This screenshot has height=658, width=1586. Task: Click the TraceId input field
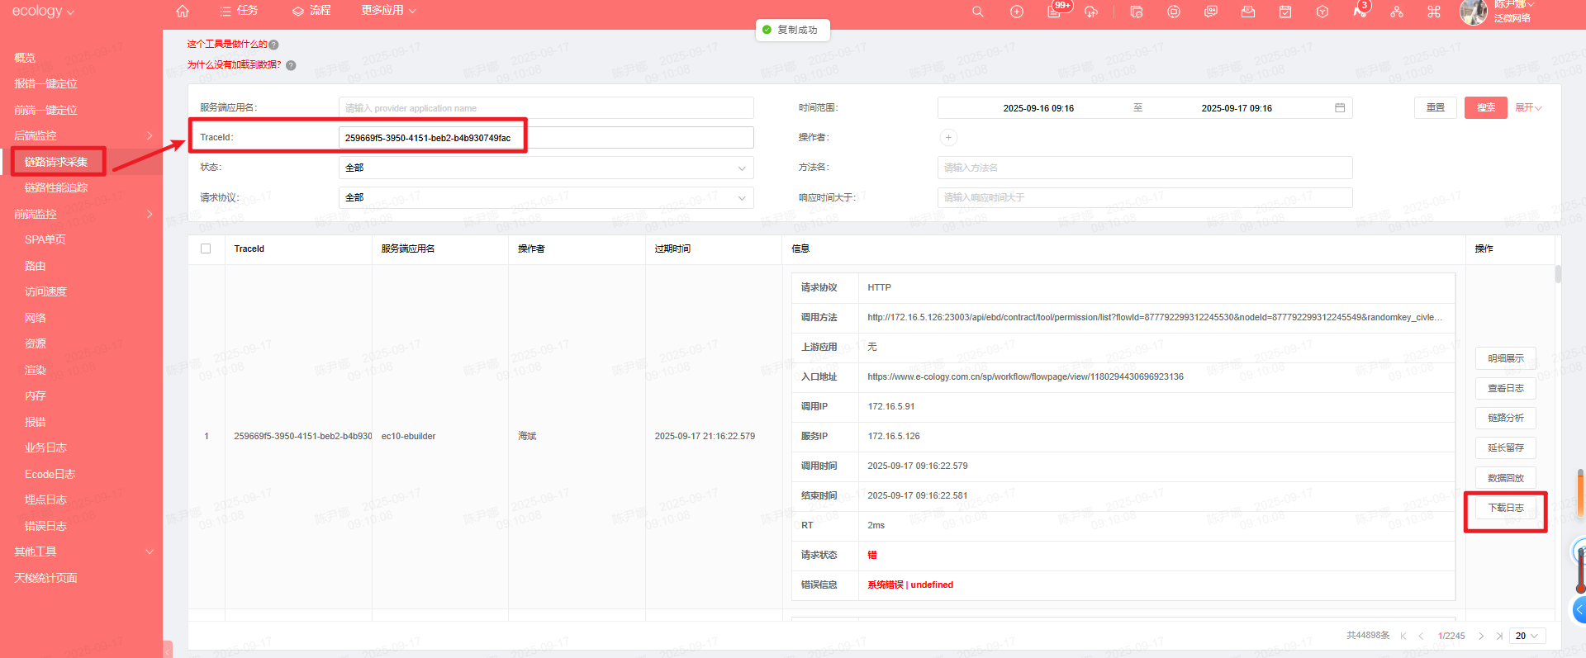tap(545, 138)
